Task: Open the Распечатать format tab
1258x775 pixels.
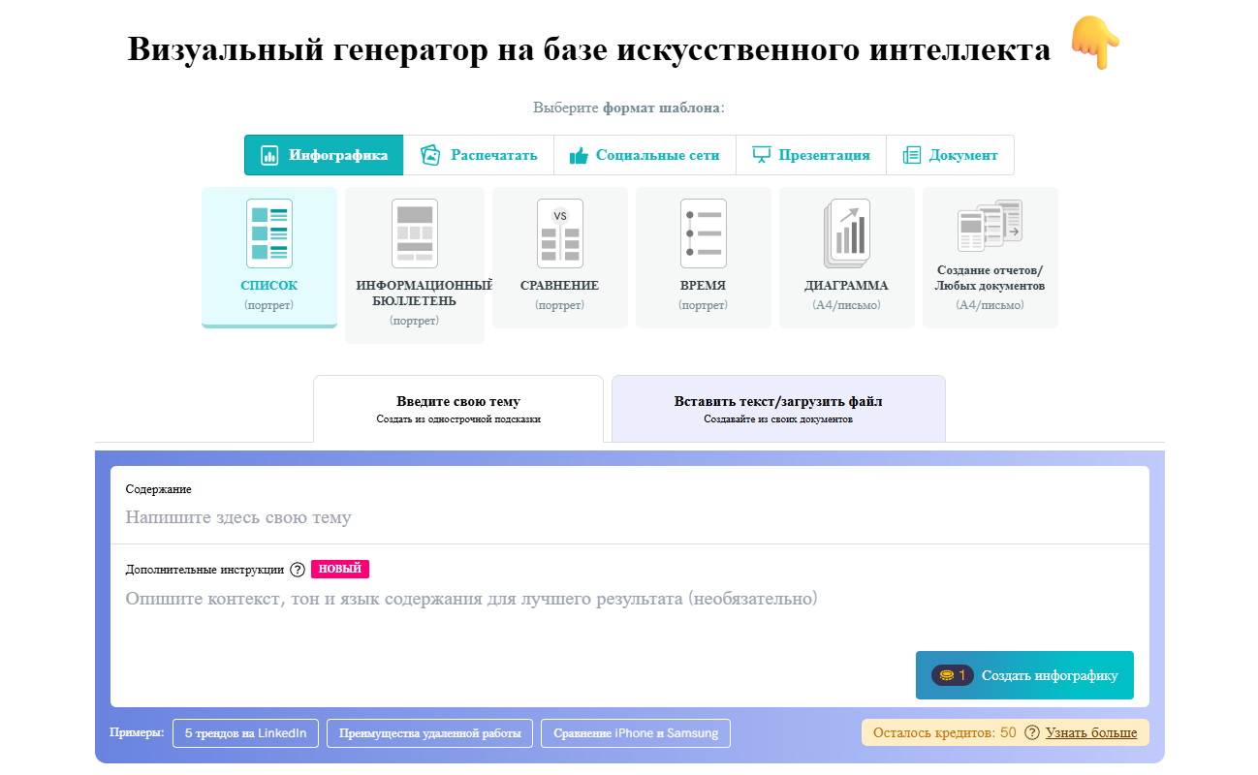Action: coord(479,155)
